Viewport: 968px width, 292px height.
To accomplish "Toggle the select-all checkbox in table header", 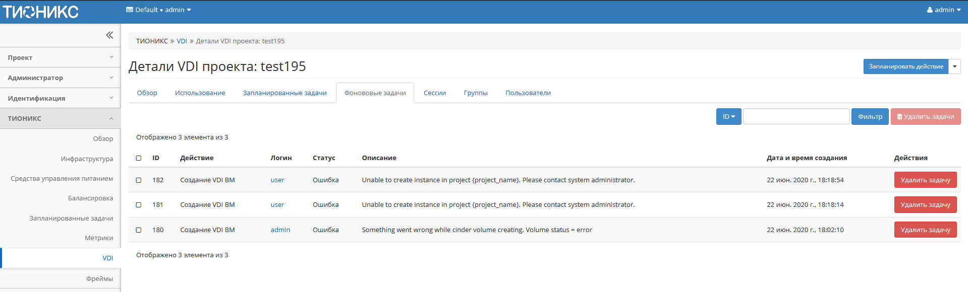I will [x=139, y=158].
